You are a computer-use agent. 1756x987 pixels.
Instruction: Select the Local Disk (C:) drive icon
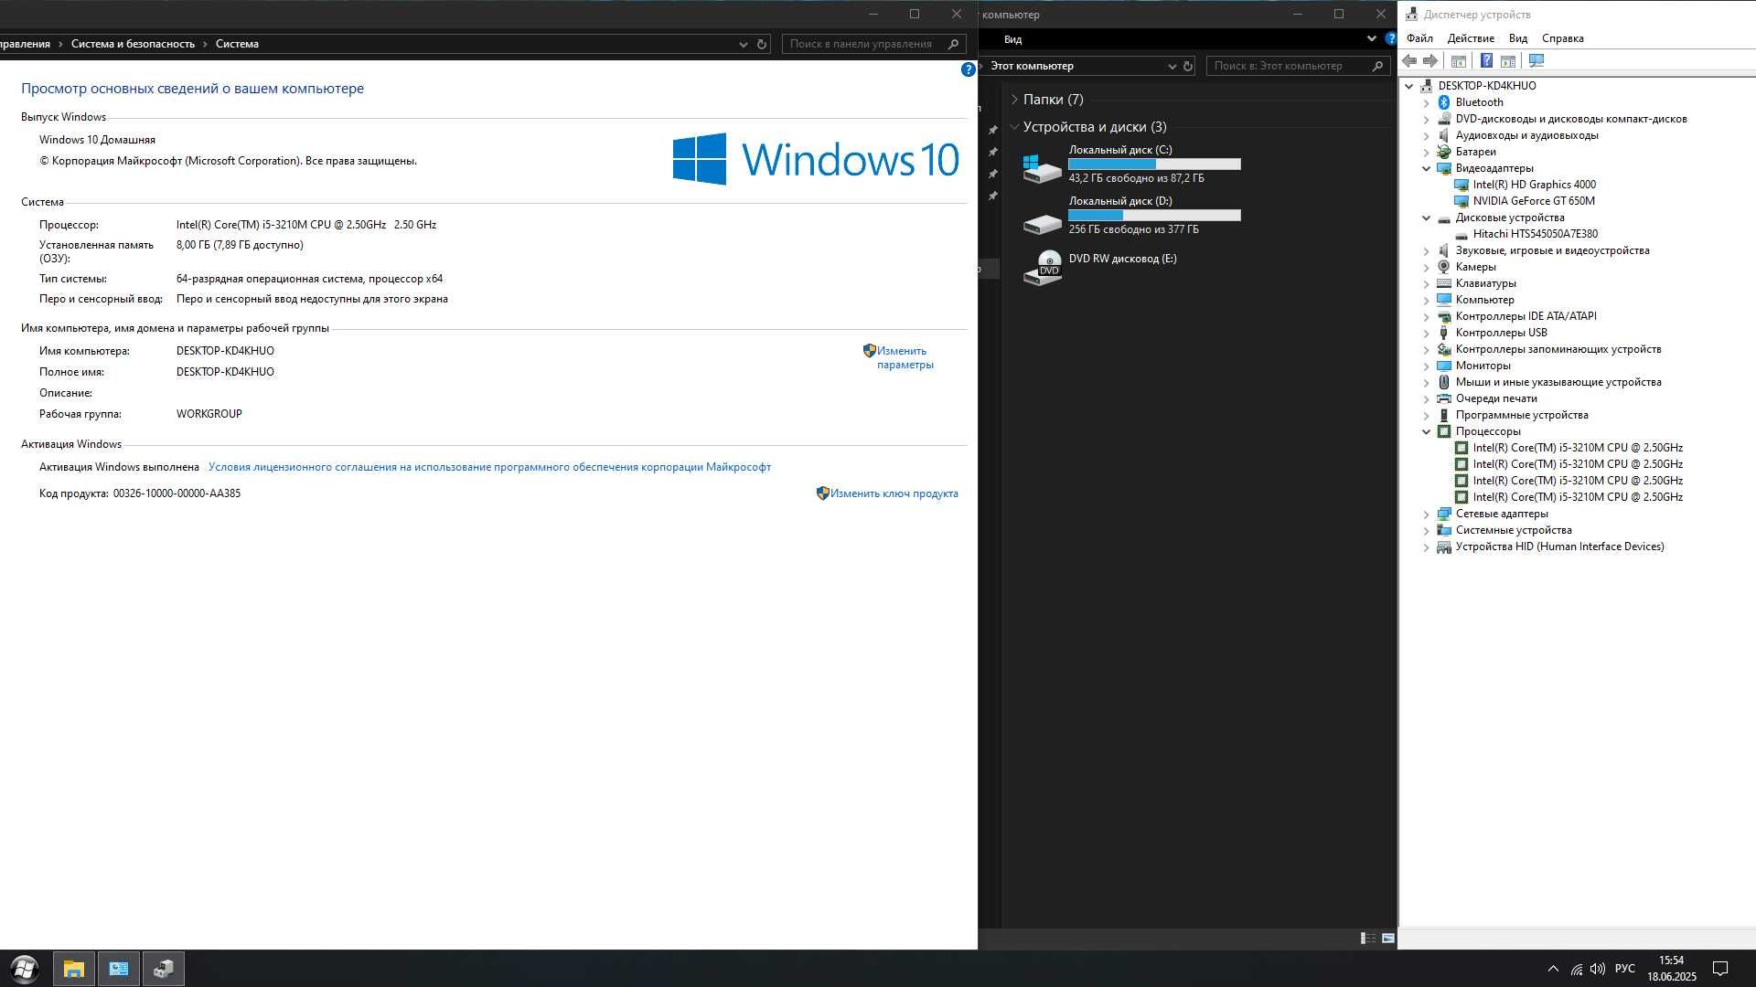[x=1042, y=167]
